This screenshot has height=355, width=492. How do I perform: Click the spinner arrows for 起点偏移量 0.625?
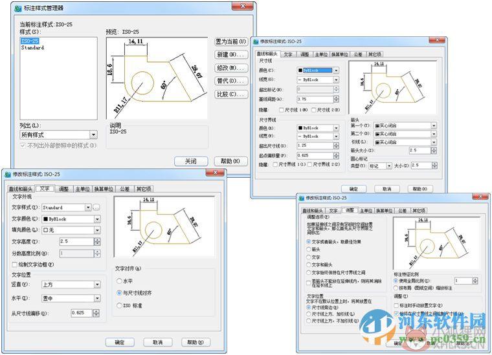336,155
